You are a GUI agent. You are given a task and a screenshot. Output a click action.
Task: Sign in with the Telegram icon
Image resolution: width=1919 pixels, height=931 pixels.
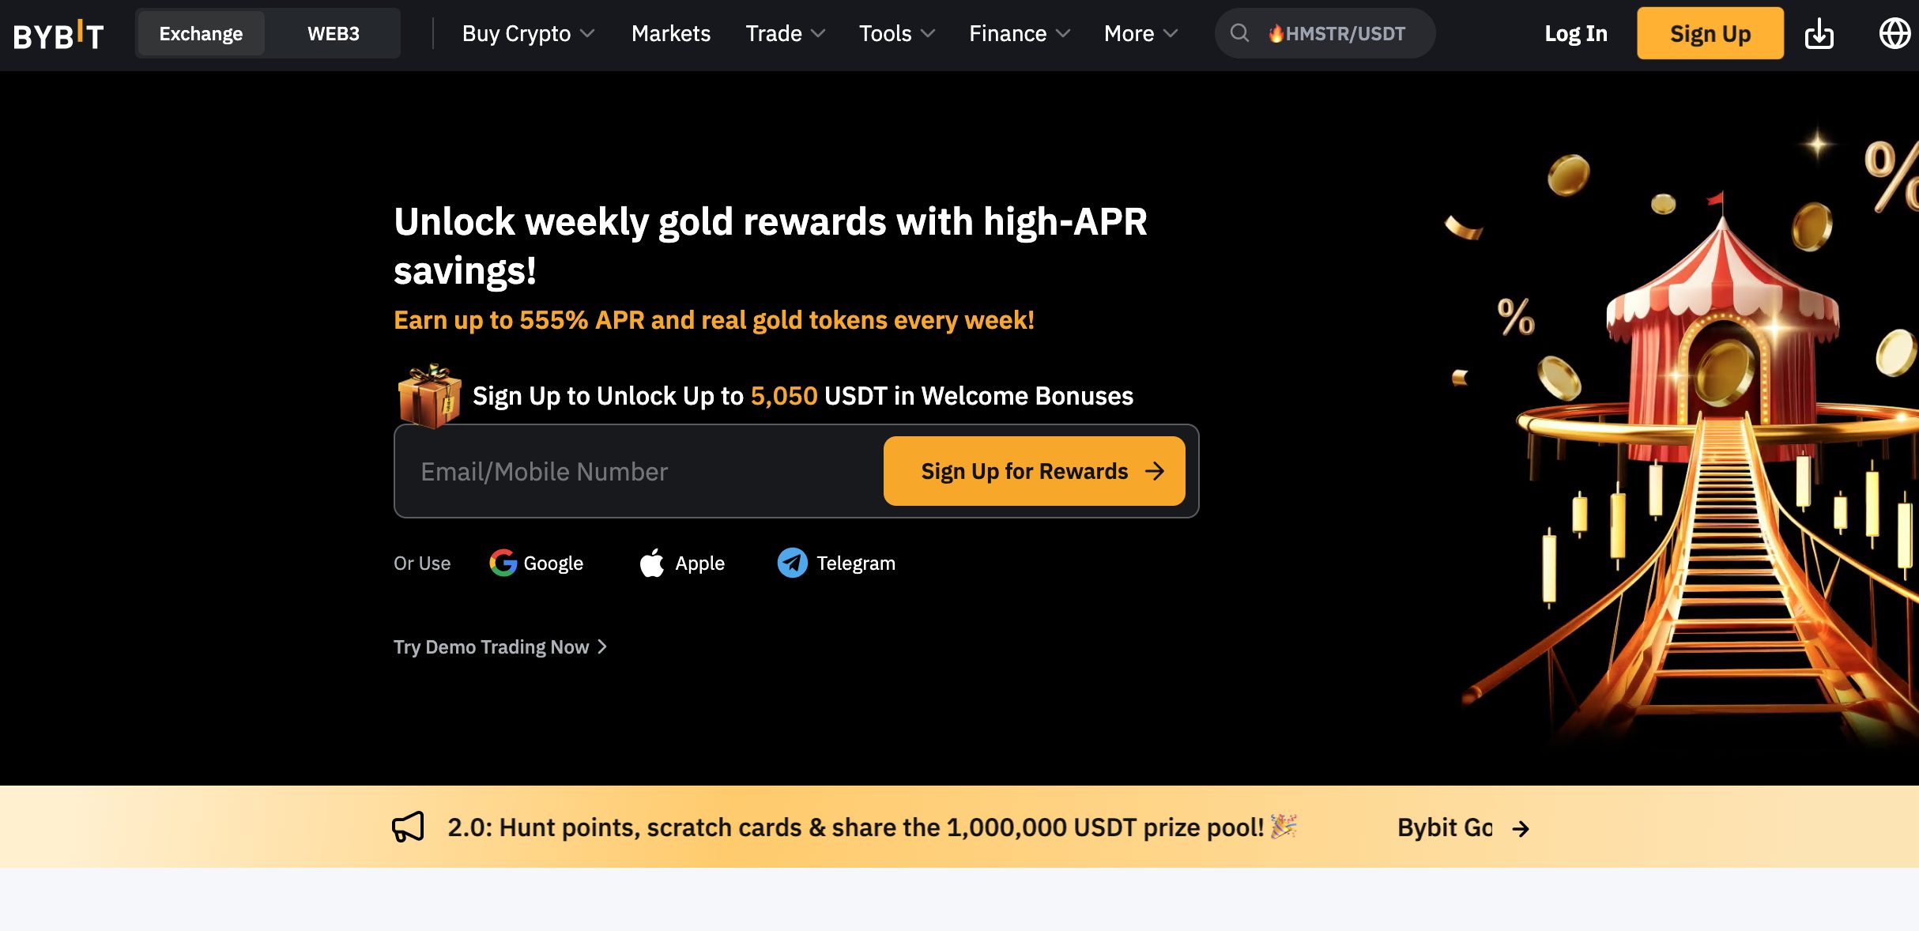pos(792,563)
